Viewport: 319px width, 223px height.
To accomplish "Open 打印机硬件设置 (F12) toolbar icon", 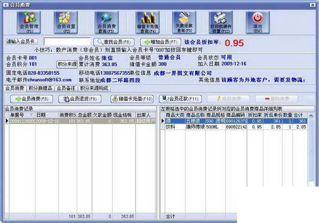I will (221, 22).
